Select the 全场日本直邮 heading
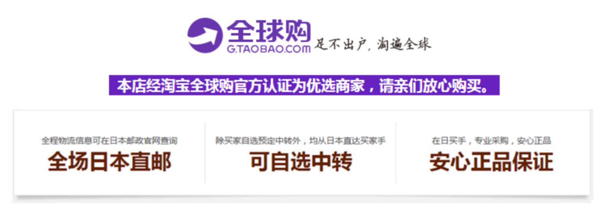 [109, 161]
